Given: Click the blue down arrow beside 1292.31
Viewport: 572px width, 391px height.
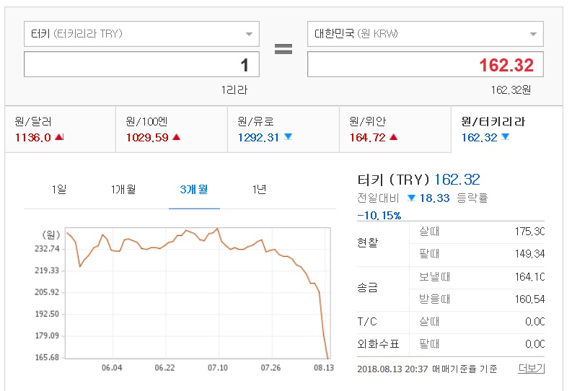Looking at the screenshot, I should (x=289, y=137).
